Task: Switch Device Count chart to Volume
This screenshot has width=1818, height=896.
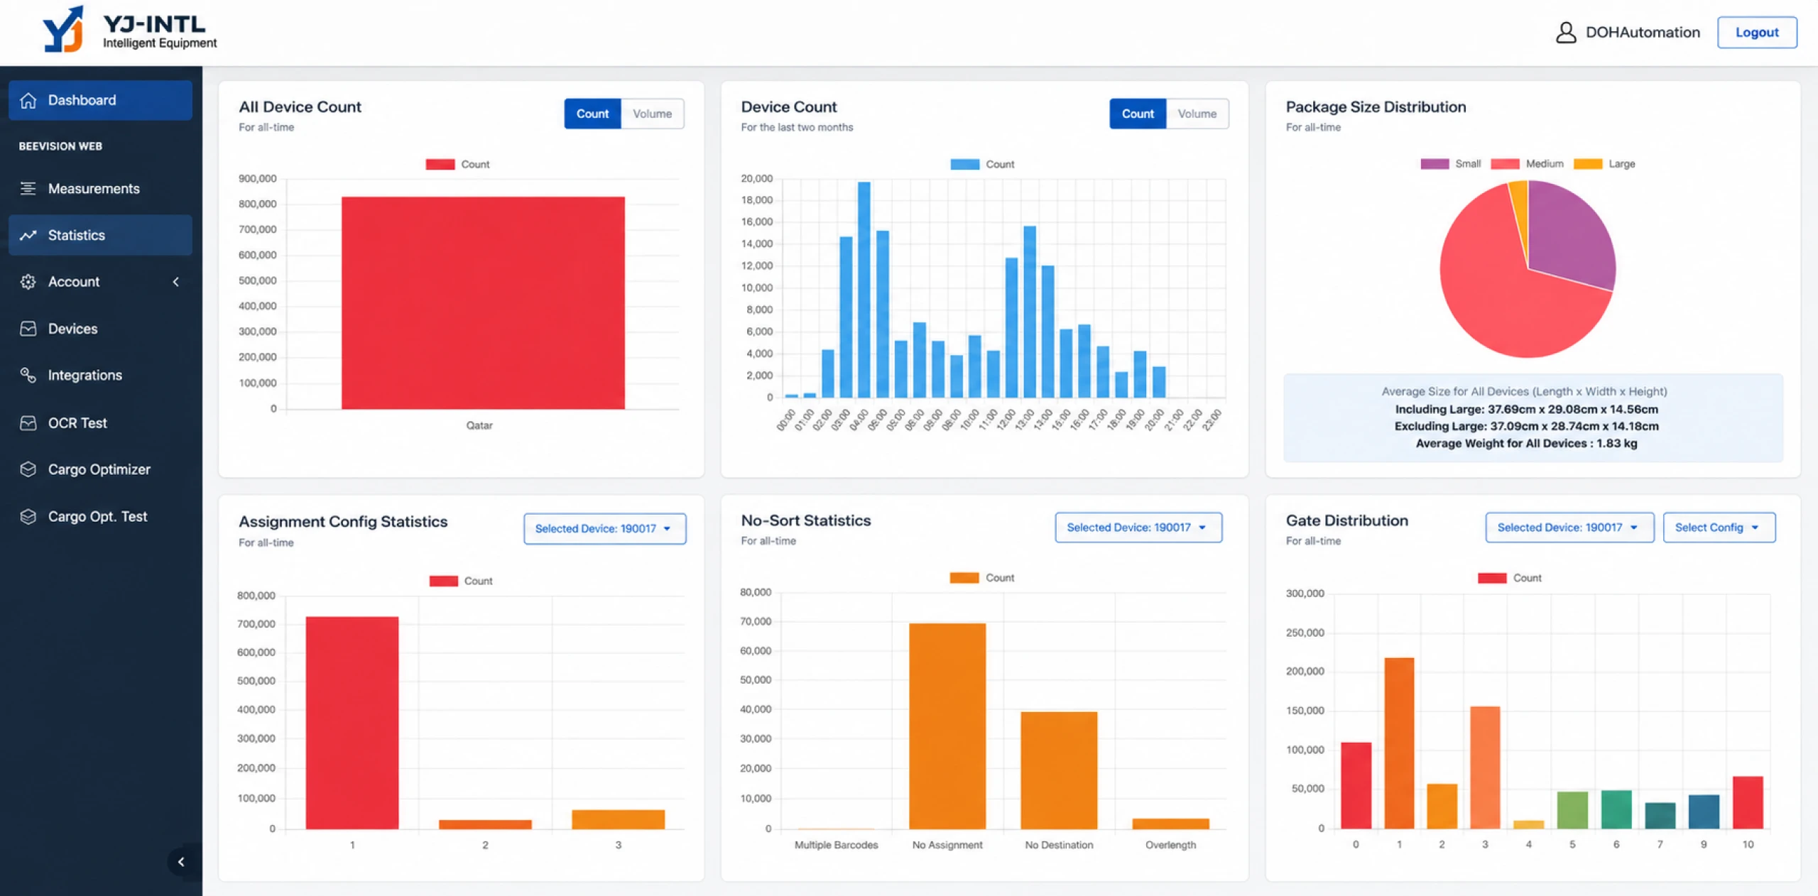Action: point(1197,114)
